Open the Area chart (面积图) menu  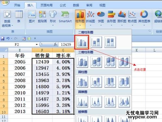point(122,18)
